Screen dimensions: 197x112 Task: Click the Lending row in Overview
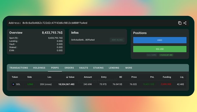pos(36,41)
